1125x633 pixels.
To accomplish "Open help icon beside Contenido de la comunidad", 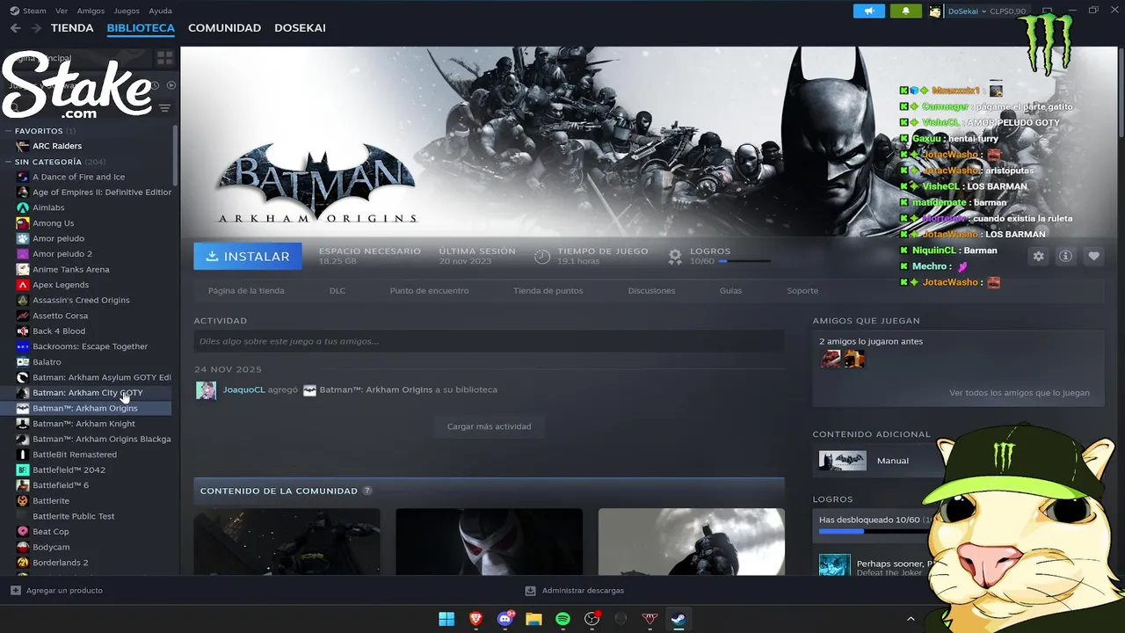I will 367,491.
